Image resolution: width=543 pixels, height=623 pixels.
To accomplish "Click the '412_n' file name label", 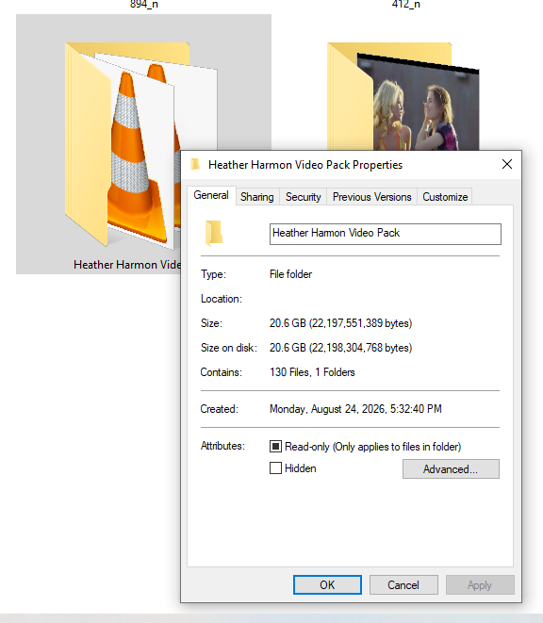I will [406, 5].
